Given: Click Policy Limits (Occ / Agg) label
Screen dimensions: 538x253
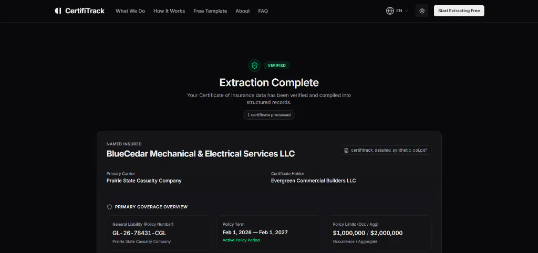Looking at the screenshot, I should [356, 224].
